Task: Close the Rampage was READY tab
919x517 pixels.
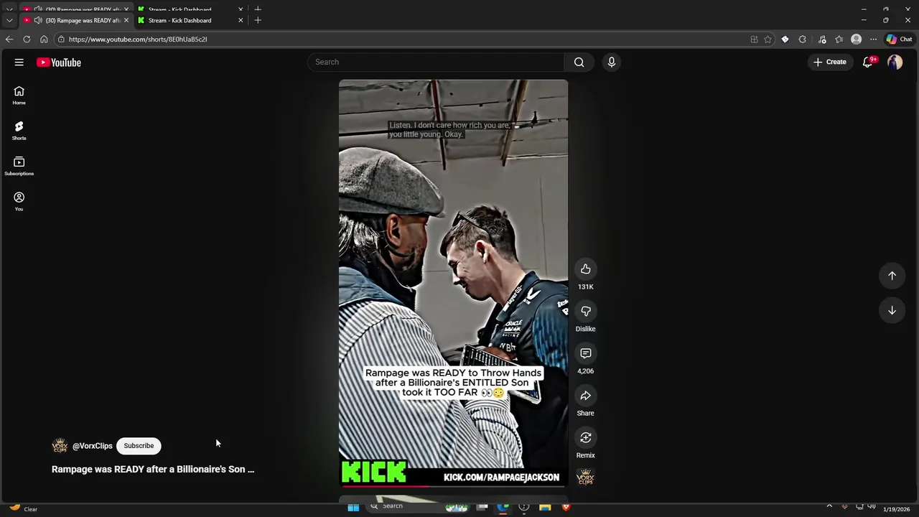Action: 126,20
